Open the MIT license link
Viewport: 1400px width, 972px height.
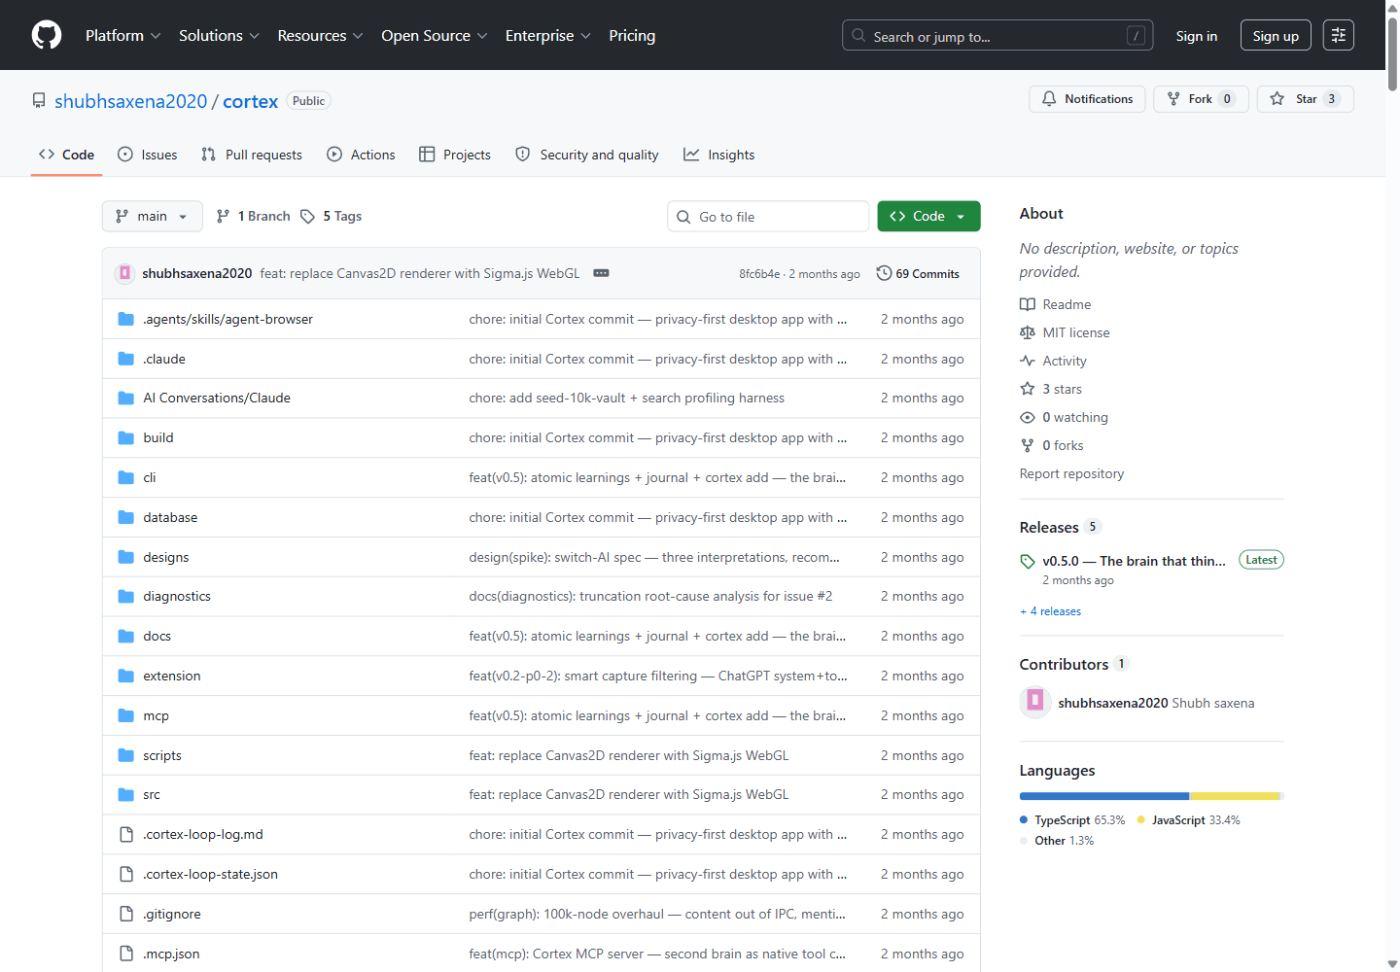coord(1066,332)
